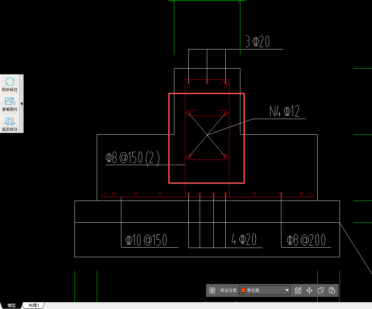The width and height of the screenshot is (372, 309).
Task: Click the 标注分类 label
Action: (228, 290)
